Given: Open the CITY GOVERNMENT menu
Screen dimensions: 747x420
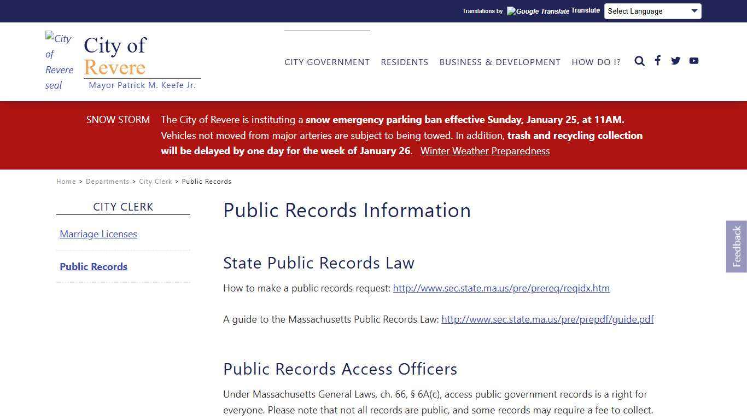Looking at the screenshot, I should 327,62.
